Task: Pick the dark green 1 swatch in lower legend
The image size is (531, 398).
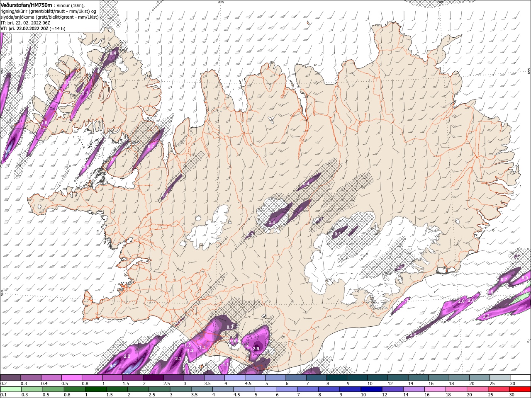Action: click(96, 389)
